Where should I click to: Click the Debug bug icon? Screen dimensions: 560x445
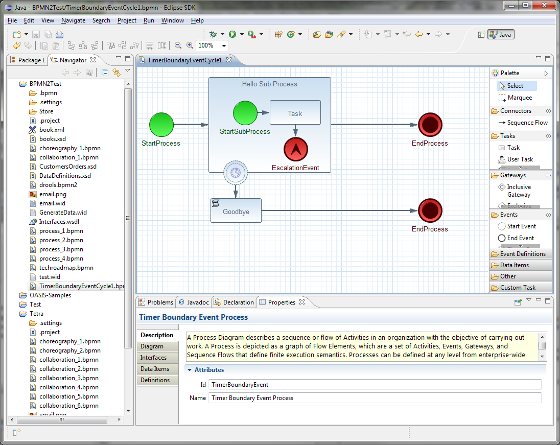214,34
